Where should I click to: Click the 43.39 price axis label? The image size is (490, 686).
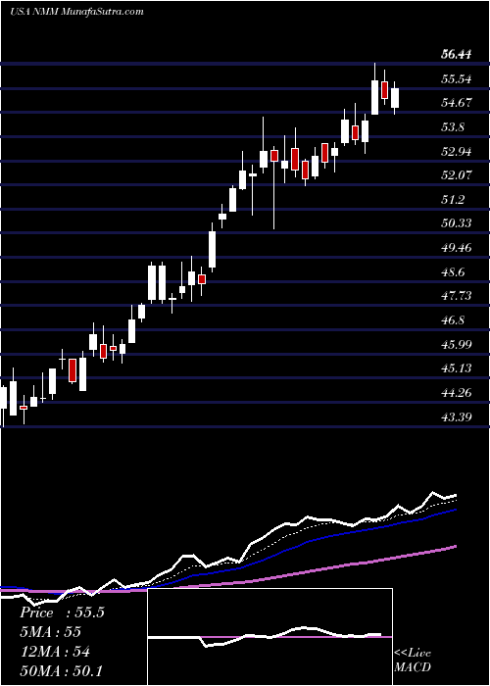point(457,416)
